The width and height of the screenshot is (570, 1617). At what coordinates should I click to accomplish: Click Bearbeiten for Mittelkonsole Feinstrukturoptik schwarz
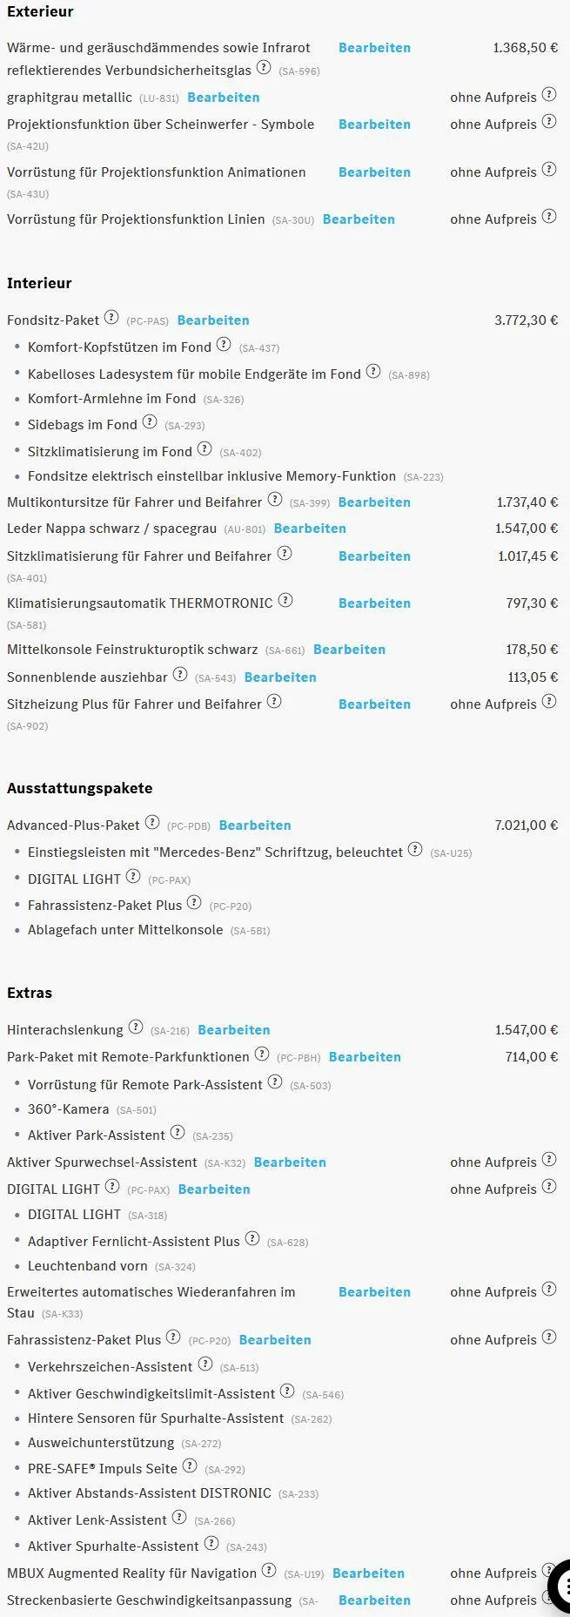click(x=349, y=650)
